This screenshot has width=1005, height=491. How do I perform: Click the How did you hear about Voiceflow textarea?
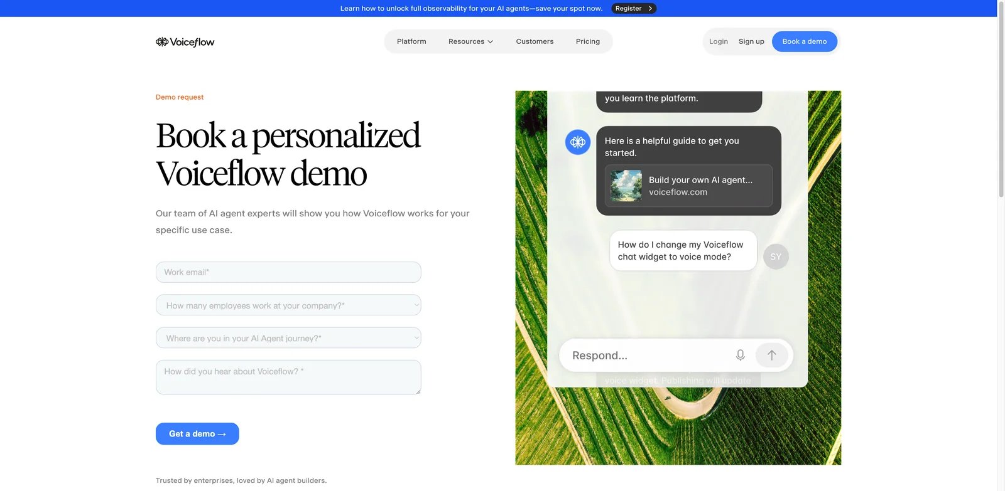coord(288,377)
